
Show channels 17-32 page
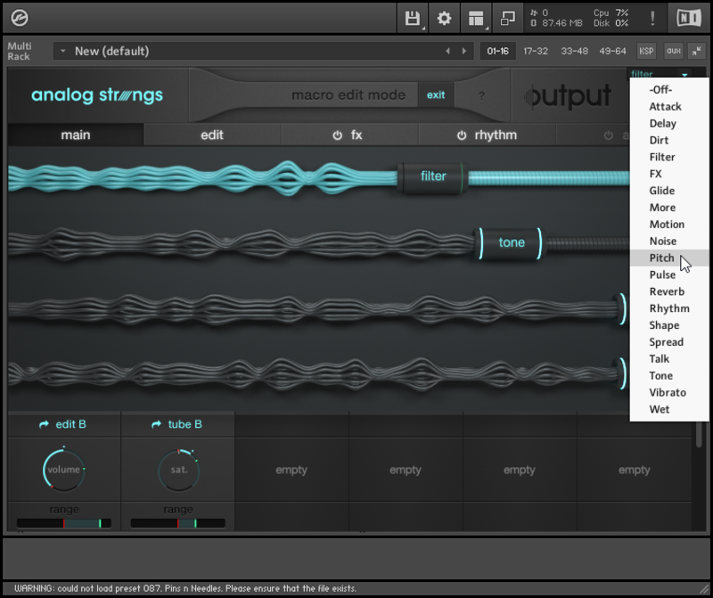(536, 51)
